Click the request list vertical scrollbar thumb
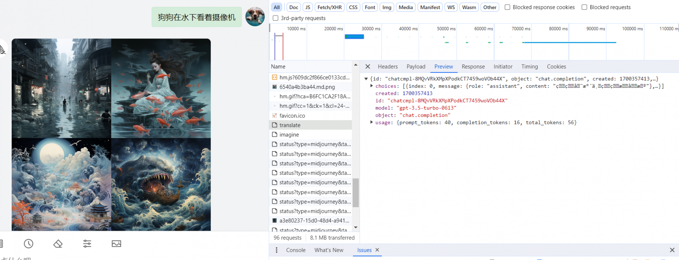This screenshot has width=679, height=260. [355, 193]
